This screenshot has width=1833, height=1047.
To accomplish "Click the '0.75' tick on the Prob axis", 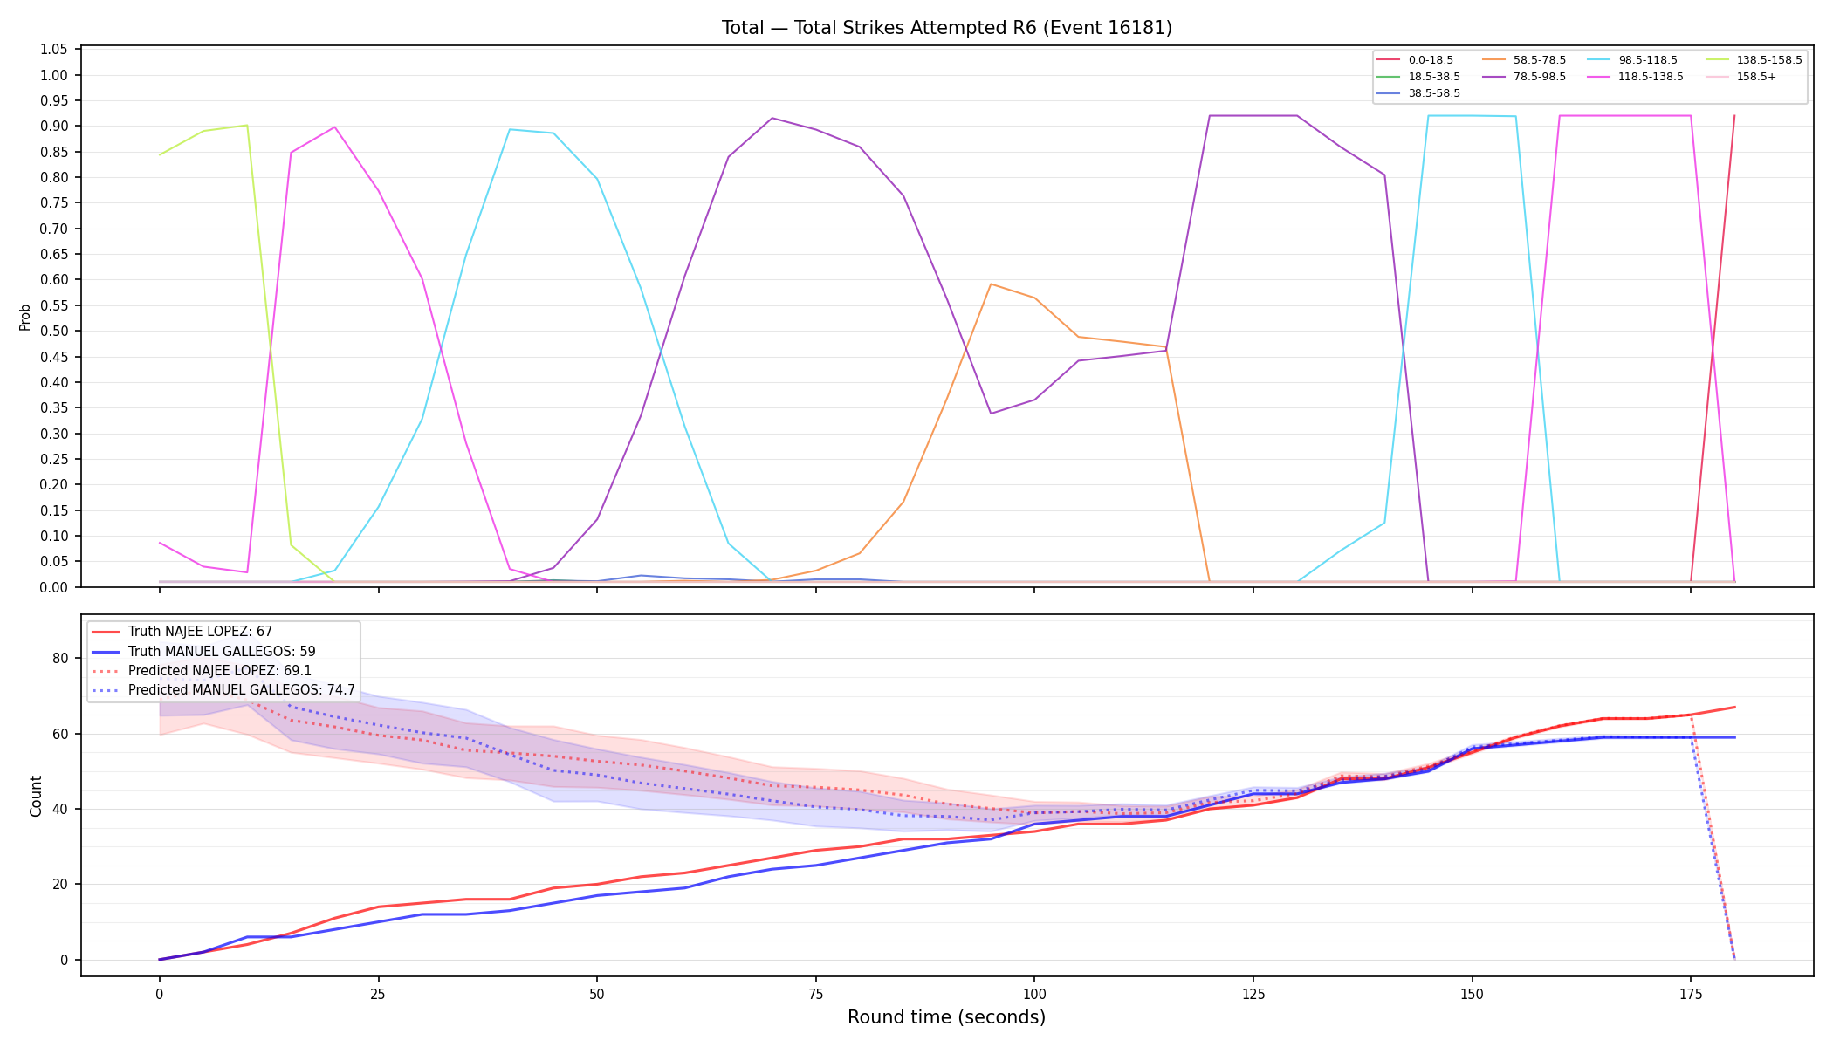I will 54,203.
